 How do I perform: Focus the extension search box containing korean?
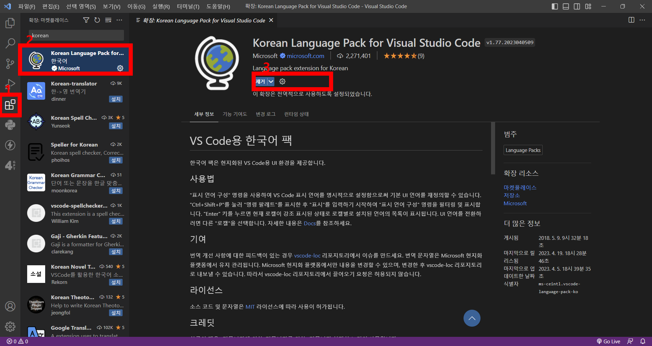click(x=76, y=35)
